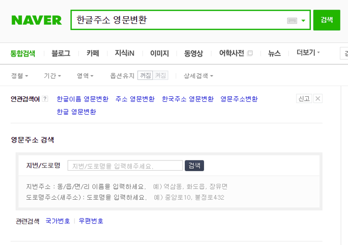Expand the 상세검색 dropdown

[x=198, y=76]
